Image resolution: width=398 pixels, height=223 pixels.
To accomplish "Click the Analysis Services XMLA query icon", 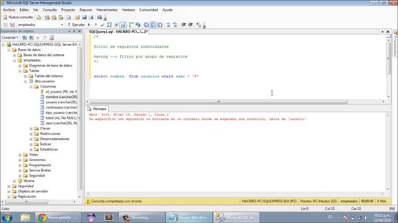I will point(61,17).
